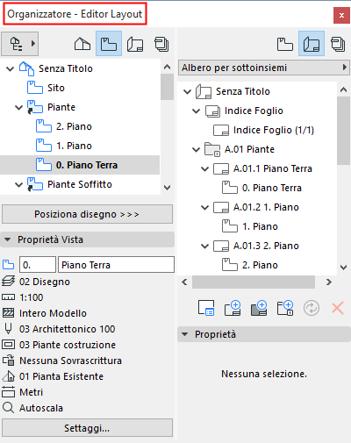Click dimension icon next to Metri
The width and height of the screenshot is (351, 443).
pyautogui.click(x=8, y=392)
